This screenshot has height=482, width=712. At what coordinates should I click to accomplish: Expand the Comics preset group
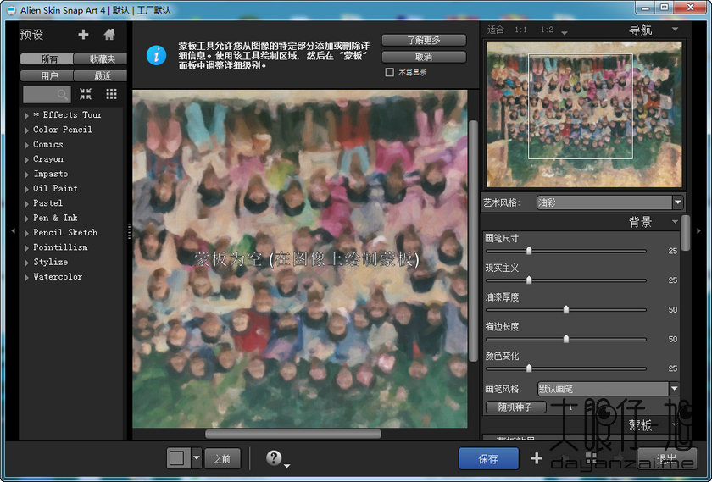pyautogui.click(x=27, y=145)
